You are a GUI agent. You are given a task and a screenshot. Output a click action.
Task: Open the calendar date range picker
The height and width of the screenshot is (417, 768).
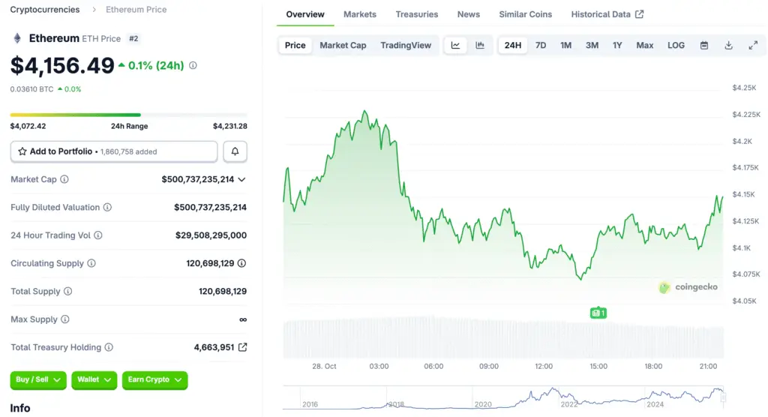point(704,45)
